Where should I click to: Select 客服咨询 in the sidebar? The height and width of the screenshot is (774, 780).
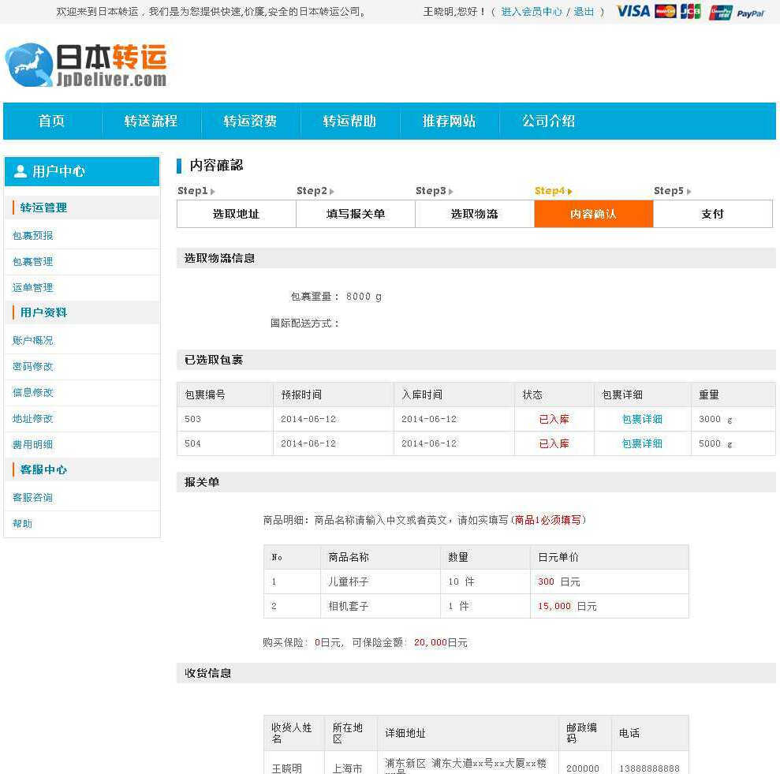[x=33, y=497]
